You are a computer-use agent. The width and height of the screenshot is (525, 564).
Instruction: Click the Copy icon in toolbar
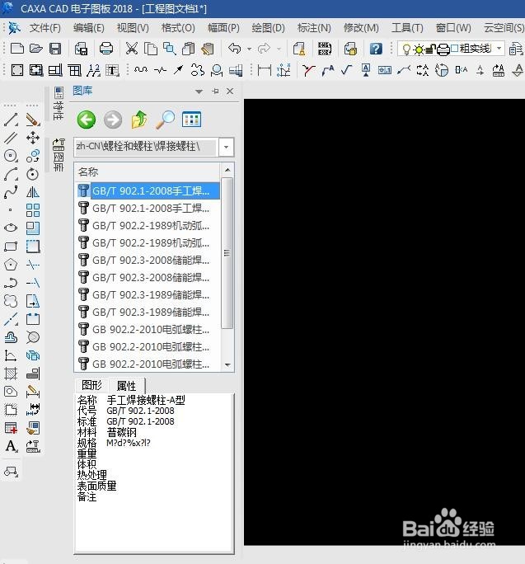(x=150, y=48)
